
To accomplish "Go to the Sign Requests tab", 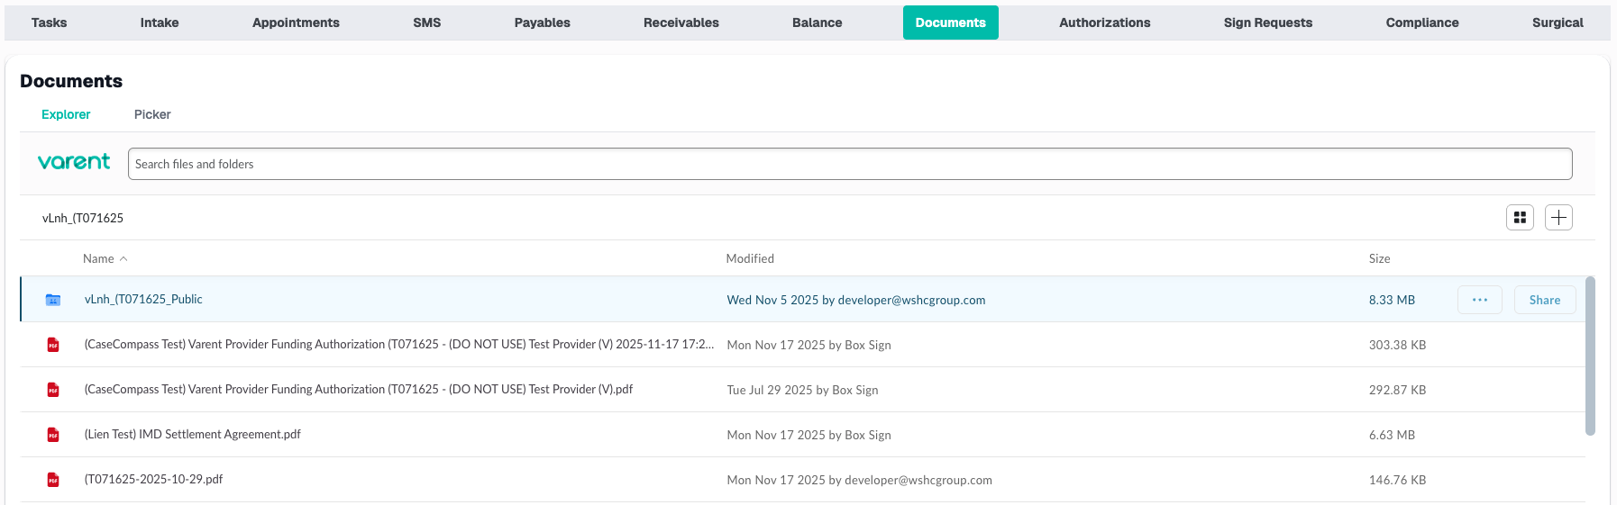I will [x=1267, y=23].
